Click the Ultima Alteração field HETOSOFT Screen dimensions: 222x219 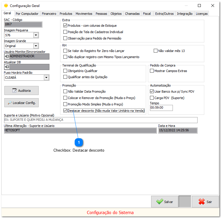pos(80,130)
